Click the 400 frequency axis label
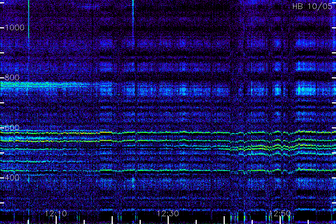The image size is (336, 224). [12, 178]
